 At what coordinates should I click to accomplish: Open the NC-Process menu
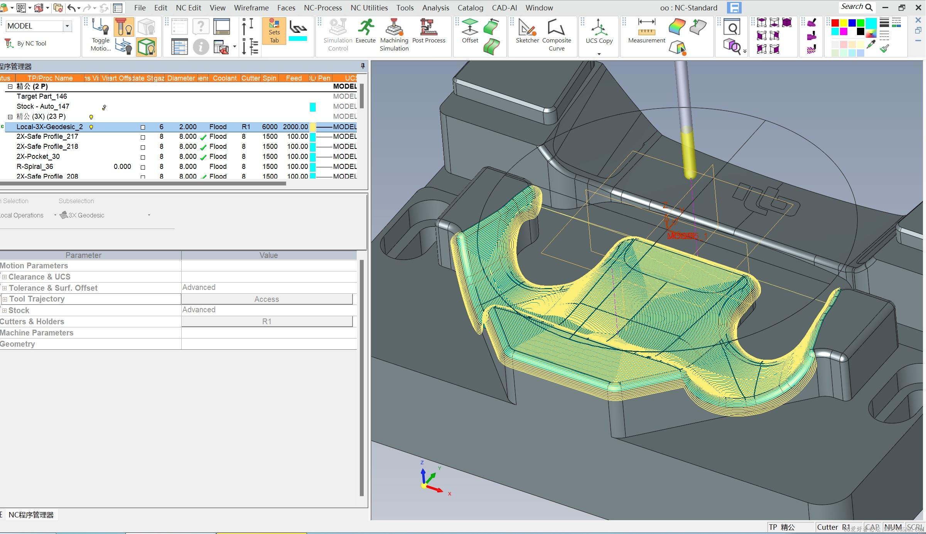click(323, 8)
